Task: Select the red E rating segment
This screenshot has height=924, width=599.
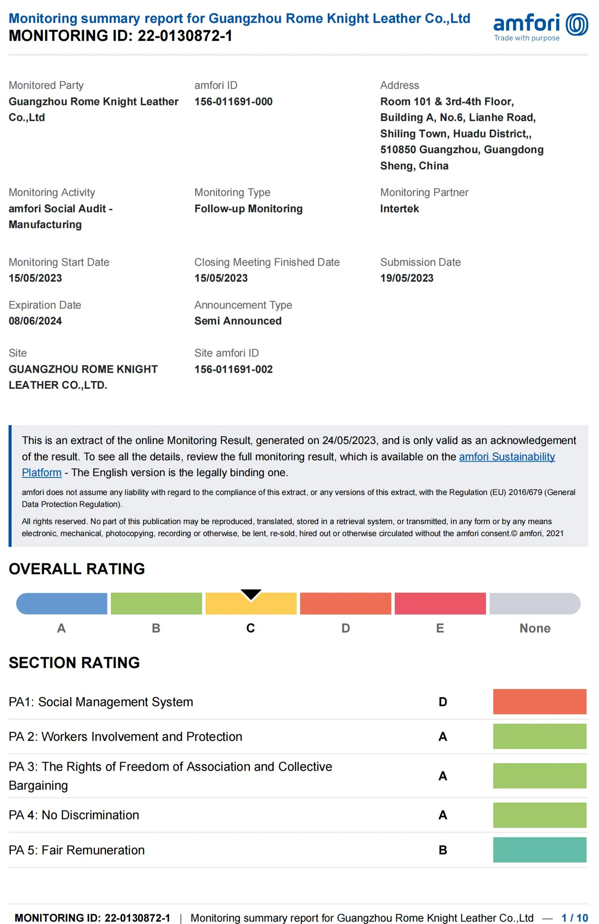Action: pos(440,603)
